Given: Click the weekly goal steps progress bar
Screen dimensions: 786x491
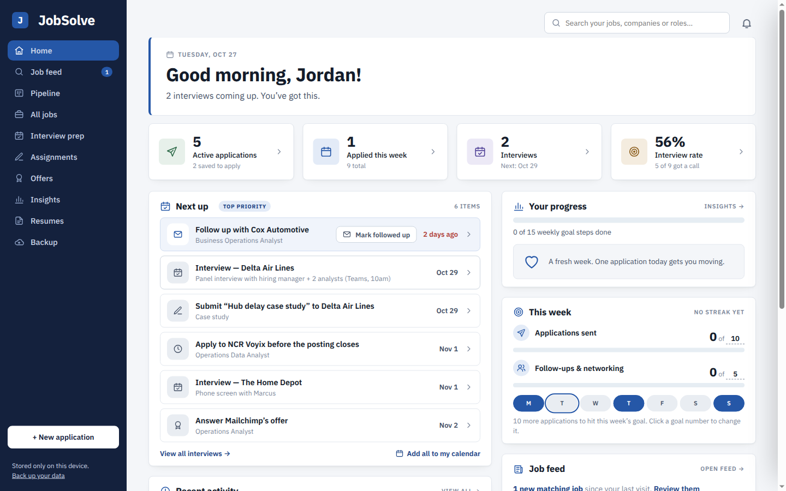Looking at the screenshot, I should point(629,220).
